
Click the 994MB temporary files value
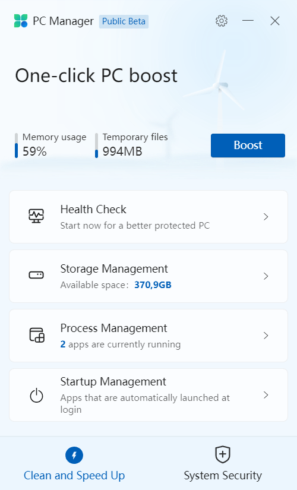tap(122, 151)
